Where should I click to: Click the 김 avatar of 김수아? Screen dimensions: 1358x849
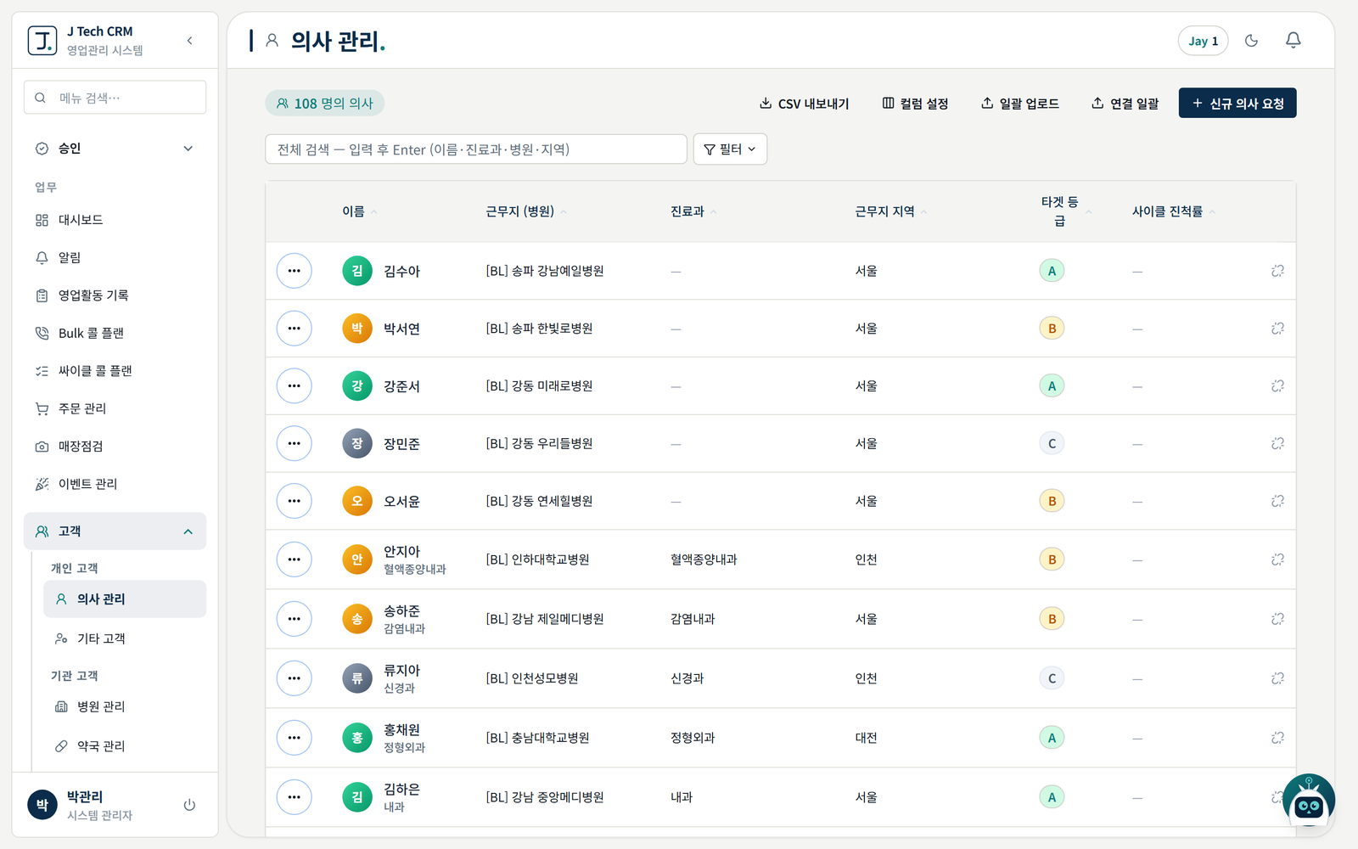[357, 271]
